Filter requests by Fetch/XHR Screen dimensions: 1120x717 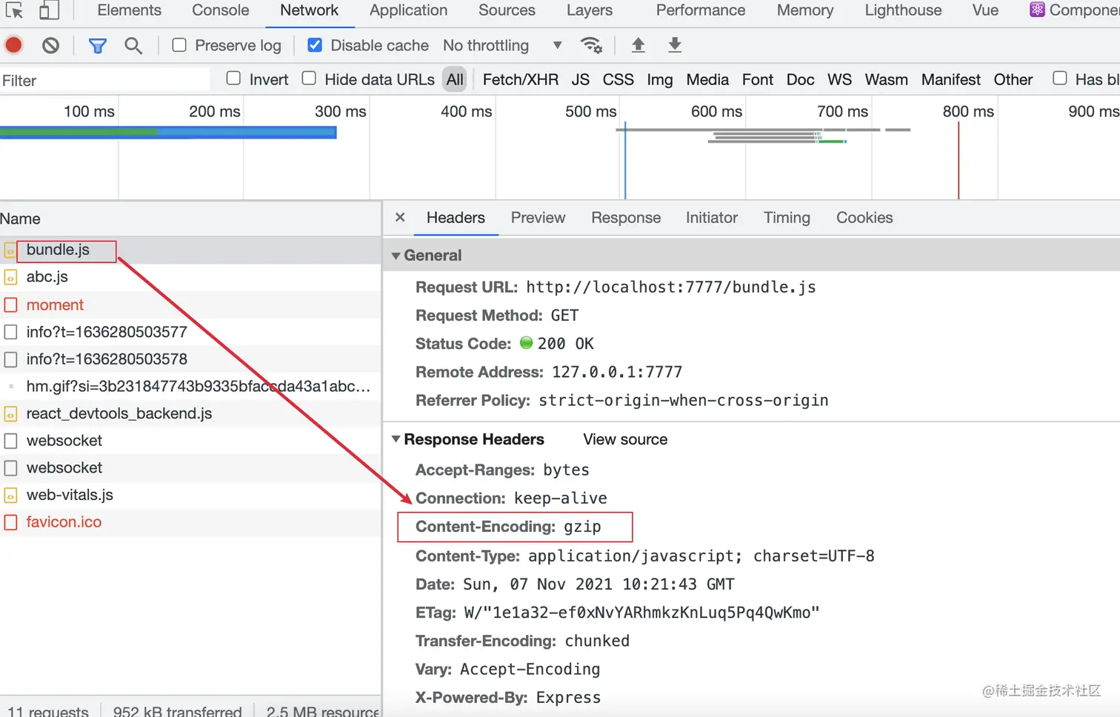[x=521, y=79]
